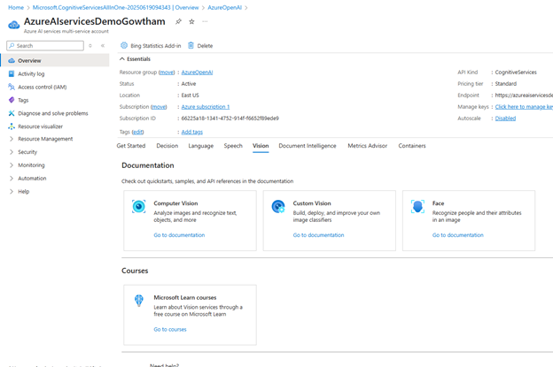Click the AzureOpenAI breadcrumb link
Viewport: 553px width, 367px height.
tap(225, 7)
